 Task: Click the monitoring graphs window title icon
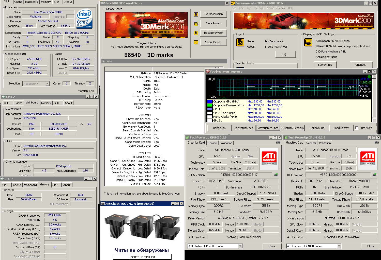click(208, 72)
